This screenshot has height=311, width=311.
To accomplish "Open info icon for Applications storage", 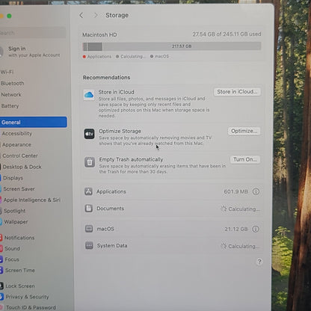I will (256, 191).
